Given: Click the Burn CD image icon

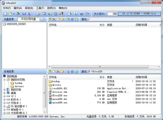Looking at the screenshot, I should click(x=61, y=14).
